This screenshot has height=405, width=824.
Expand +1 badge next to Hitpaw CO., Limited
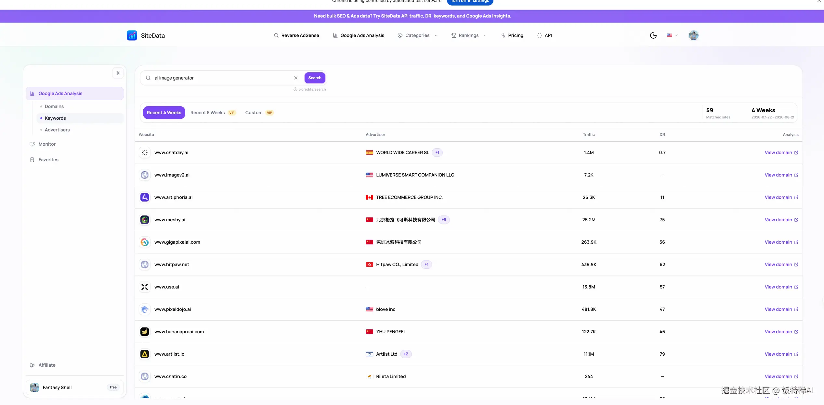pyautogui.click(x=426, y=264)
